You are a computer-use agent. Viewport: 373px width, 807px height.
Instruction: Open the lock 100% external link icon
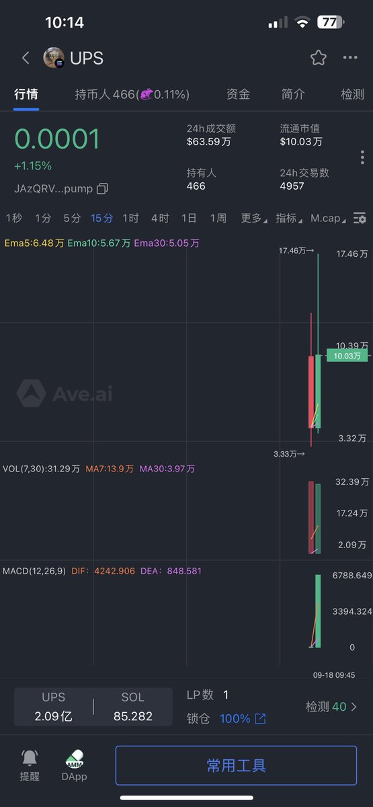tap(260, 719)
